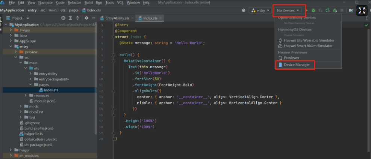Open the No Devices dropdown

[x=288, y=10]
